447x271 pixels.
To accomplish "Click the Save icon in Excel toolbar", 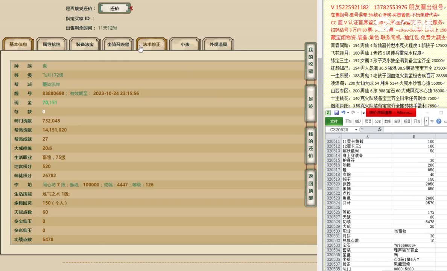I will point(337,112).
